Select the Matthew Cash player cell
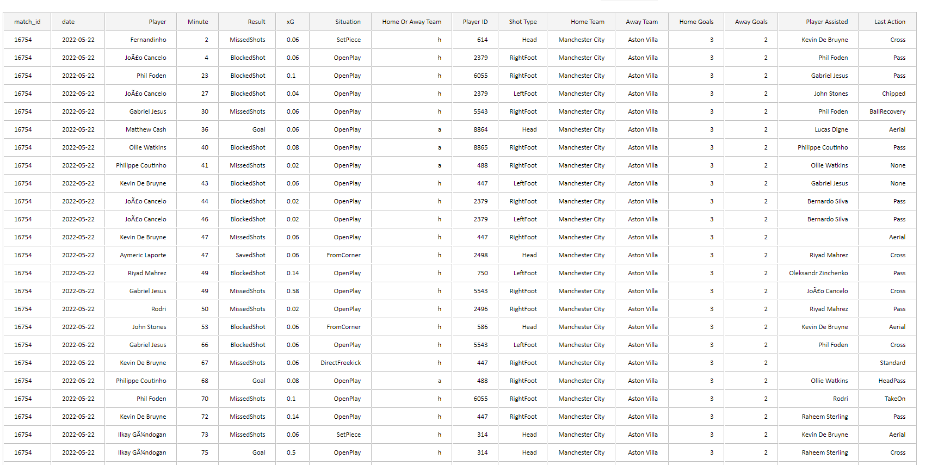The height and width of the screenshot is (465, 944). pyautogui.click(x=146, y=129)
